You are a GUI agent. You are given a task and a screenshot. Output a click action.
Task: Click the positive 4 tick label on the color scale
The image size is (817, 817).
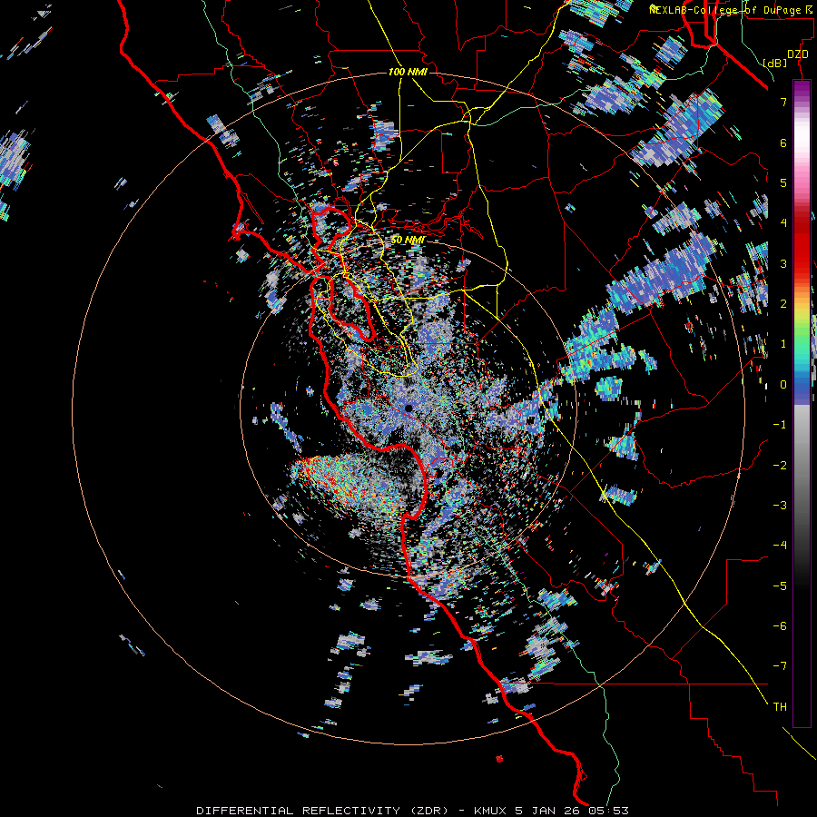point(783,223)
